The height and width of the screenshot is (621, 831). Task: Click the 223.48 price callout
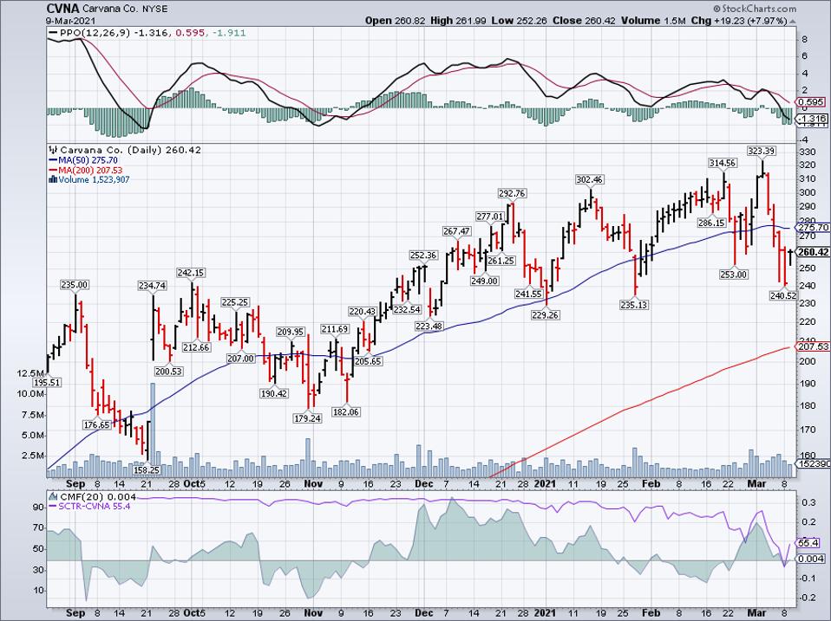(429, 326)
